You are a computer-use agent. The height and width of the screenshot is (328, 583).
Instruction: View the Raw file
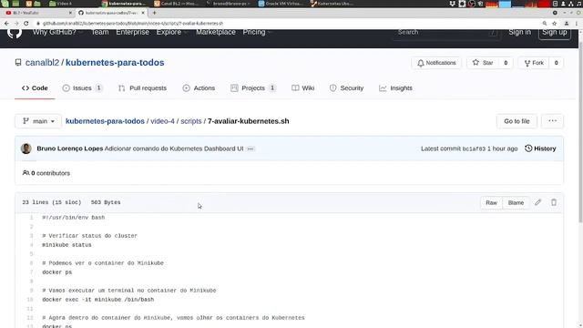(491, 202)
